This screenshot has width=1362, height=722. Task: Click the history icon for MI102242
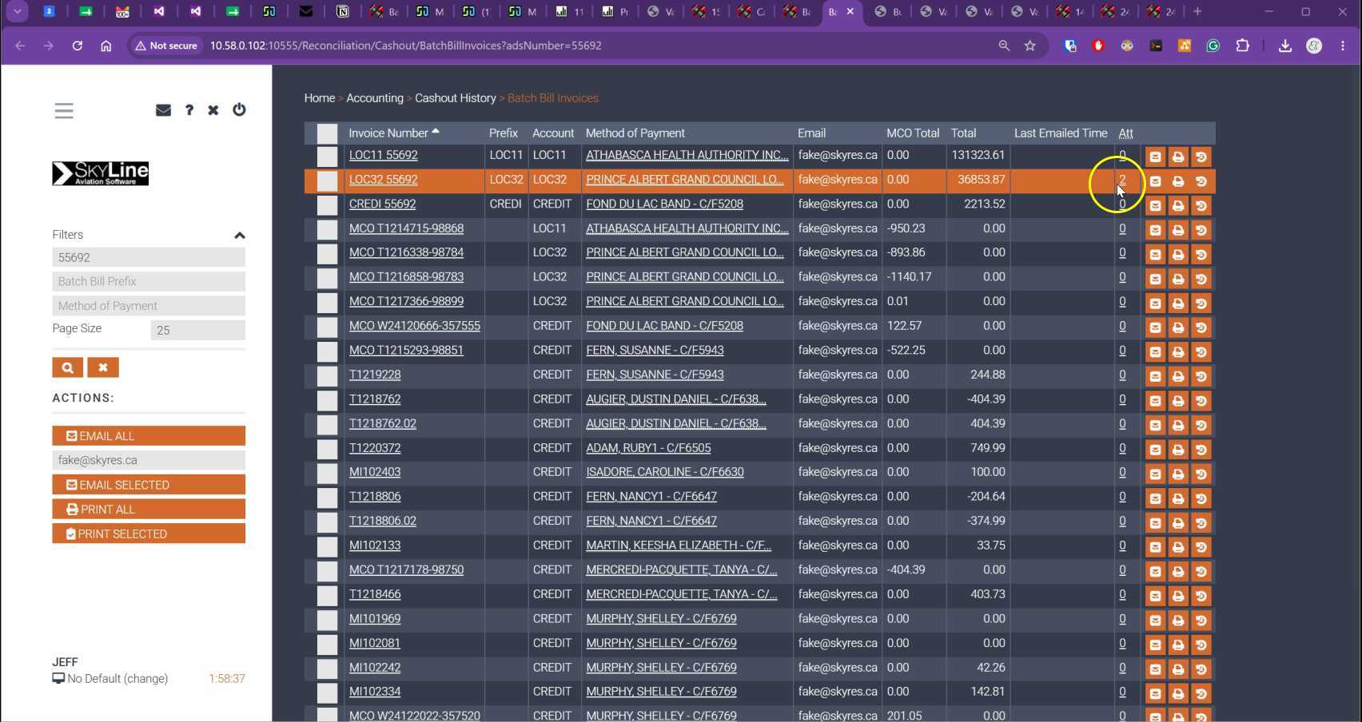[x=1201, y=669]
